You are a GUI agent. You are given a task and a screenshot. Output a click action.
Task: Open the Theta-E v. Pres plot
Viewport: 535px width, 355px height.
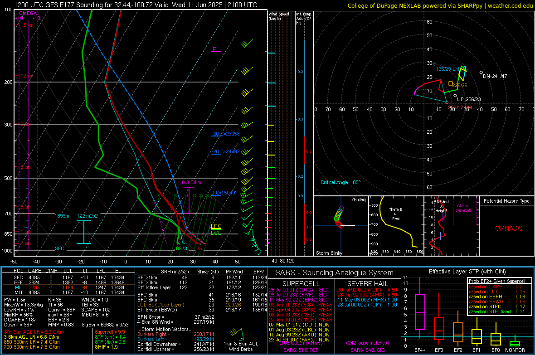click(x=396, y=226)
